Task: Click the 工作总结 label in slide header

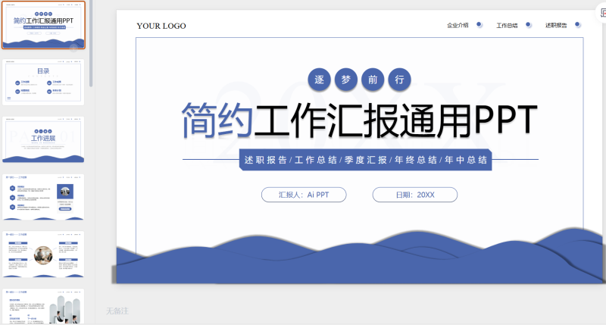Action: (507, 26)
